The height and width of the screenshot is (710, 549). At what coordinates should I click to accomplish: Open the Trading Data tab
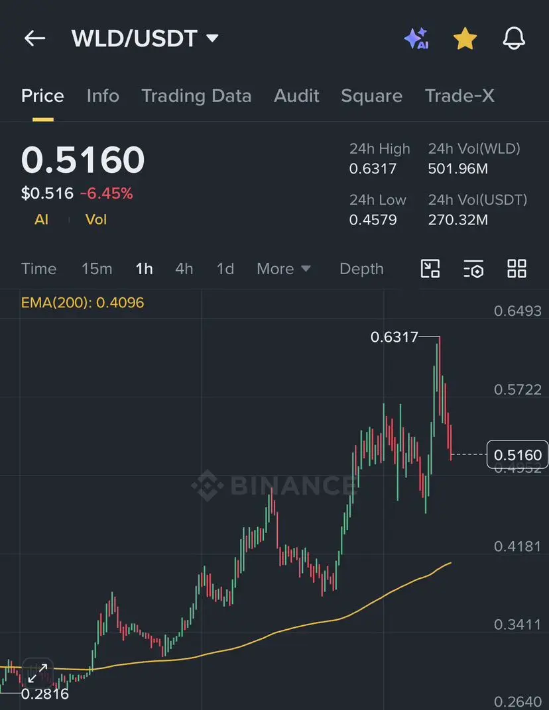(196, 96)
